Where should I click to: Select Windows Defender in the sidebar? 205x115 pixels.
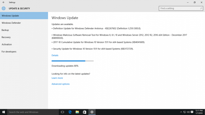[24, 23]
